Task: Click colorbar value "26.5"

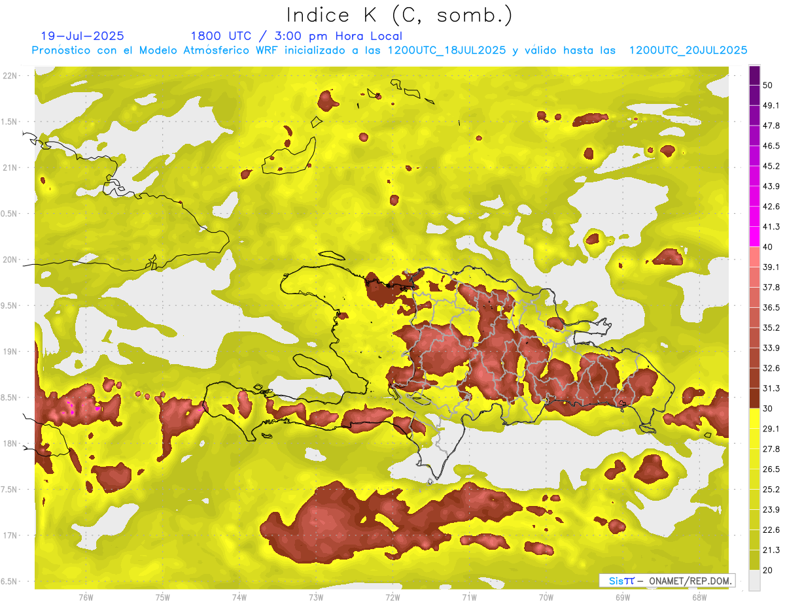Action: pos(771,469)
